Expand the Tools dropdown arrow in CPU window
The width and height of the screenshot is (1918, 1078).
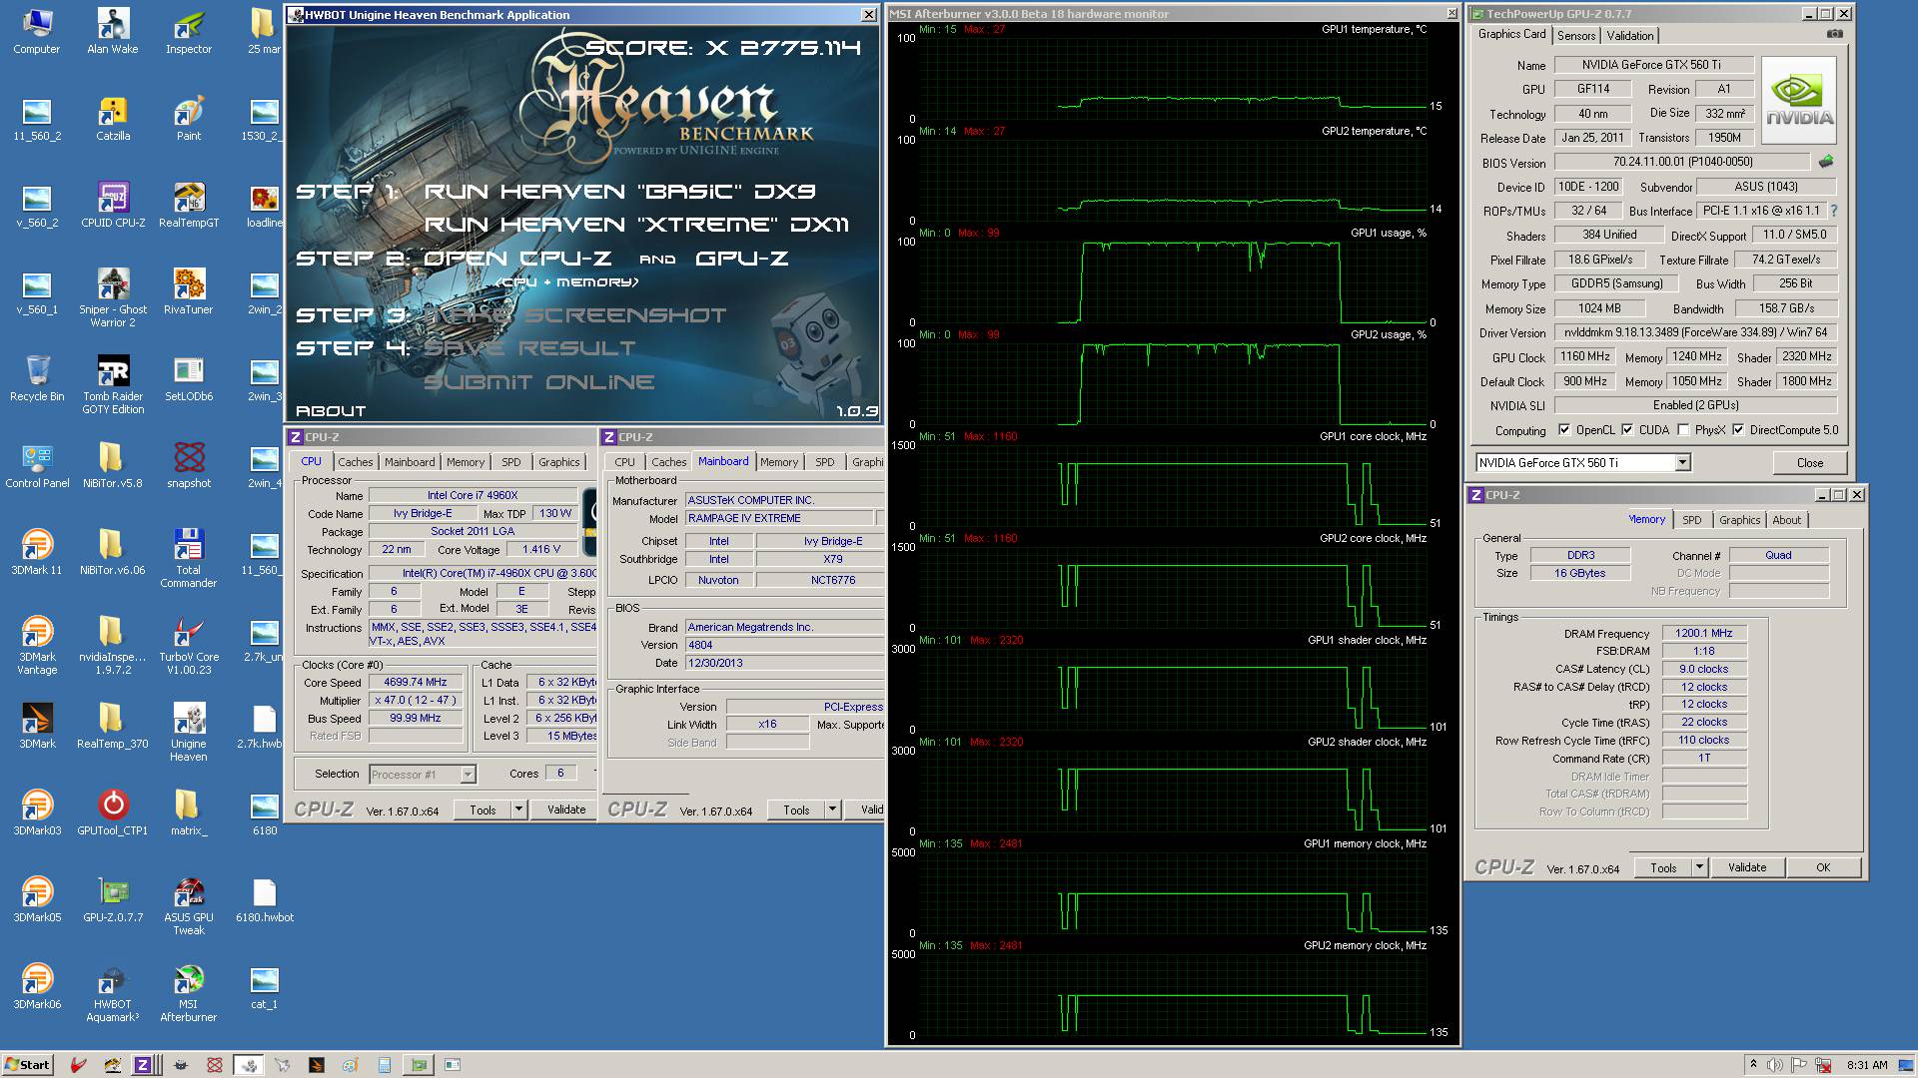click(518, 809)
